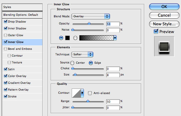This screenshot has height=116, width=181.
Task: Open the Gradient Overlay settings row
Action: point(22,83)
